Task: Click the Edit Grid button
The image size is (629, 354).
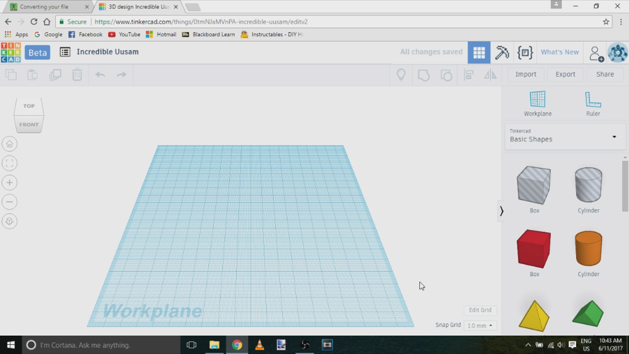Action: pos(480,310)
